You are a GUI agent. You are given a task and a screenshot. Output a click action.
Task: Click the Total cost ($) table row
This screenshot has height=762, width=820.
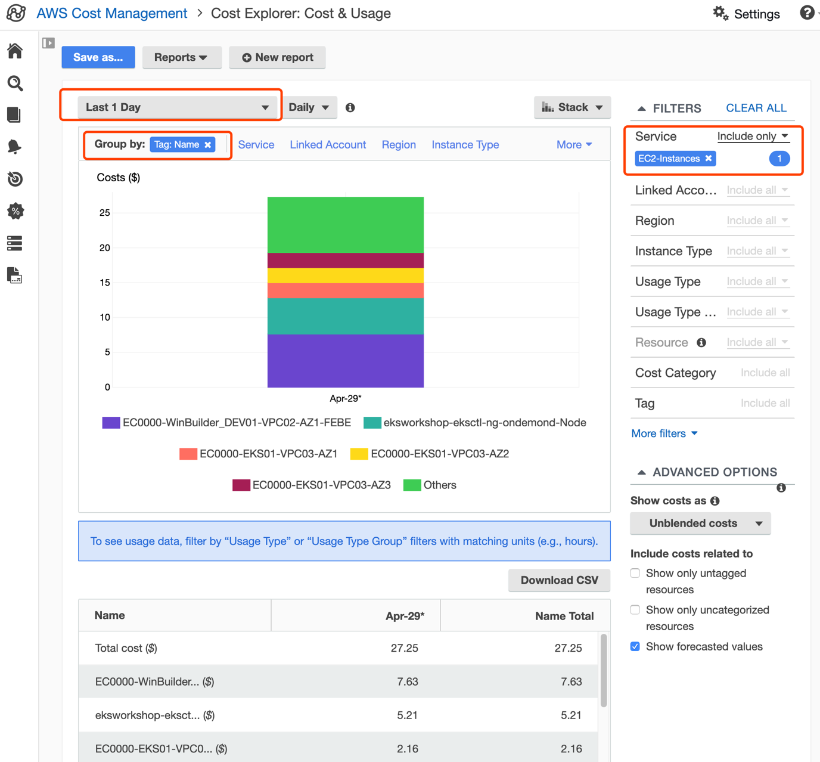click(338, 648)
